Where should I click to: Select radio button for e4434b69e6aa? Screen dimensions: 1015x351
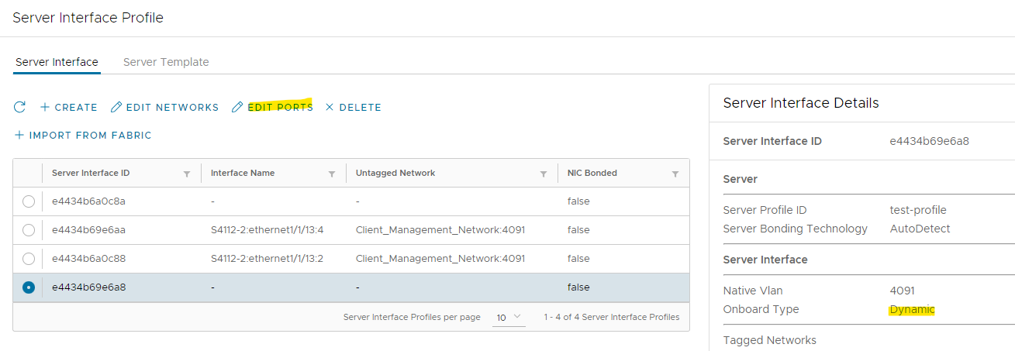point(29,230)
